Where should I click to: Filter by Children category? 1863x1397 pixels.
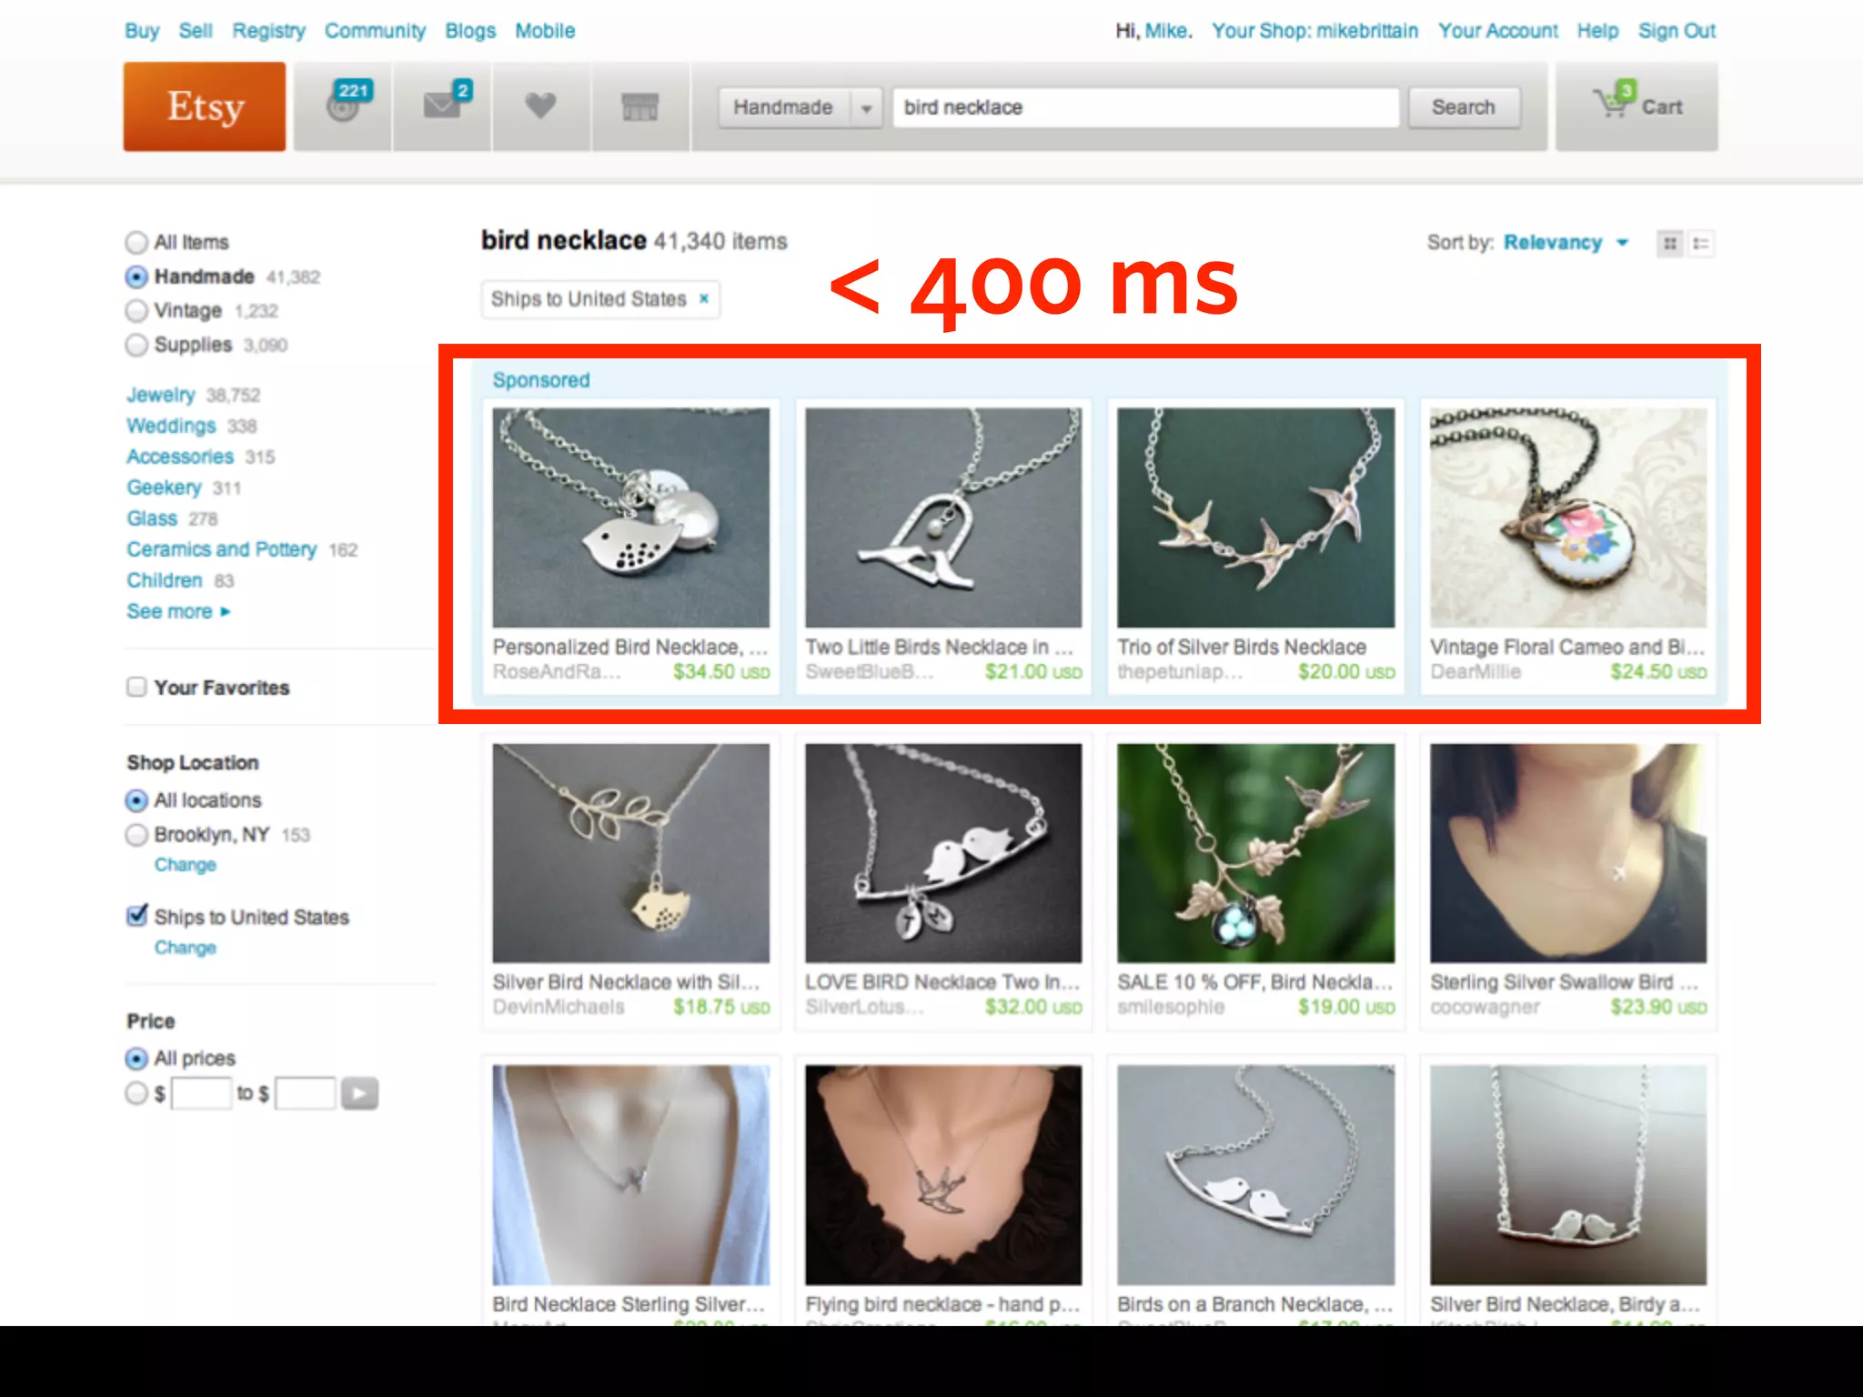(165, 580)
